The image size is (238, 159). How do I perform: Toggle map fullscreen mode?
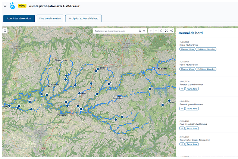pos(166,31)
